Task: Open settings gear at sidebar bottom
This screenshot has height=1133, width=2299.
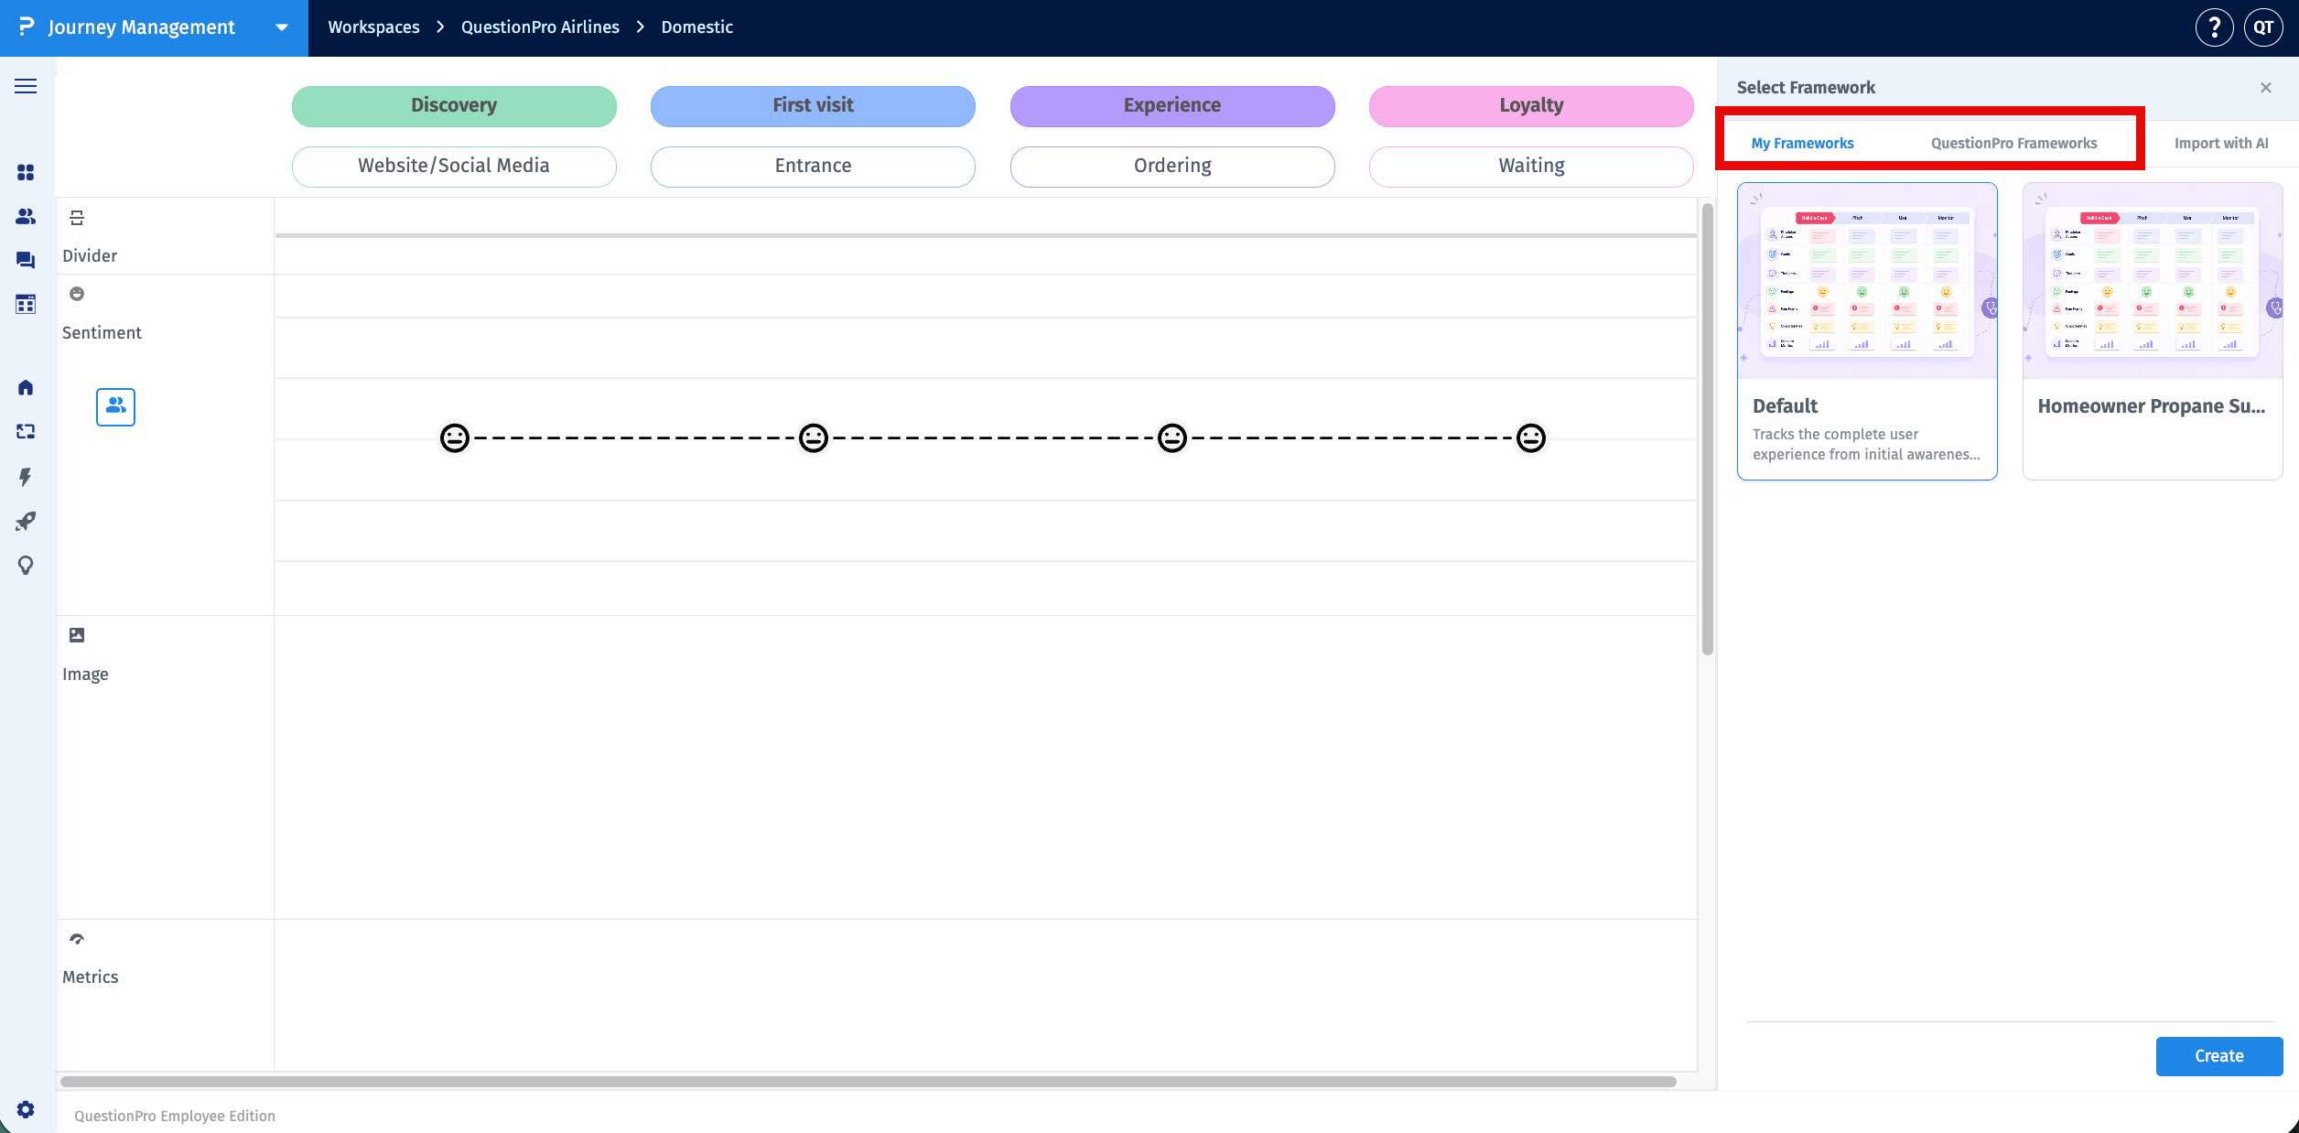Action: click(x=26, y=1109)
